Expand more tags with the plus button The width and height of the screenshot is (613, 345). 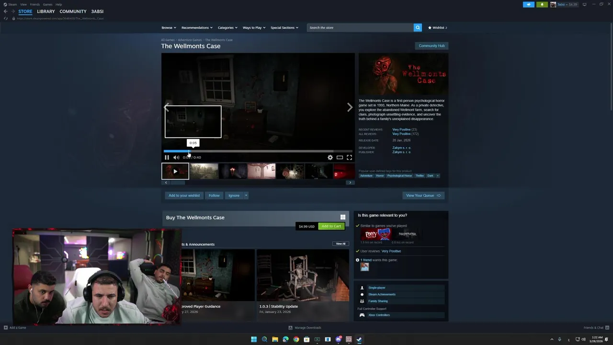(x=437, y=176)
